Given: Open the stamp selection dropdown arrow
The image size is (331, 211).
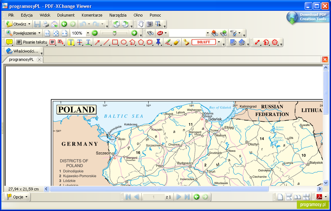Looking at the screenshot, I should (219, 42).
